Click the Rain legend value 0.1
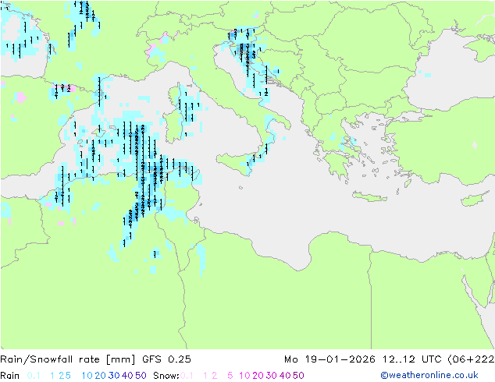495x382 pixels. coord(34,376)
